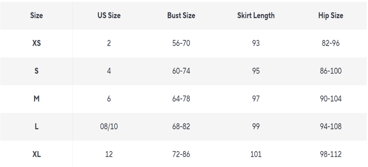Click the 64-78 bust size cell
The image size is (368, 167).
coord(181,99)
